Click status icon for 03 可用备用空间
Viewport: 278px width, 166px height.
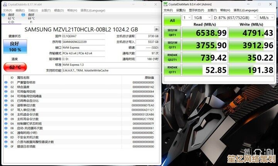pos(6,92)
